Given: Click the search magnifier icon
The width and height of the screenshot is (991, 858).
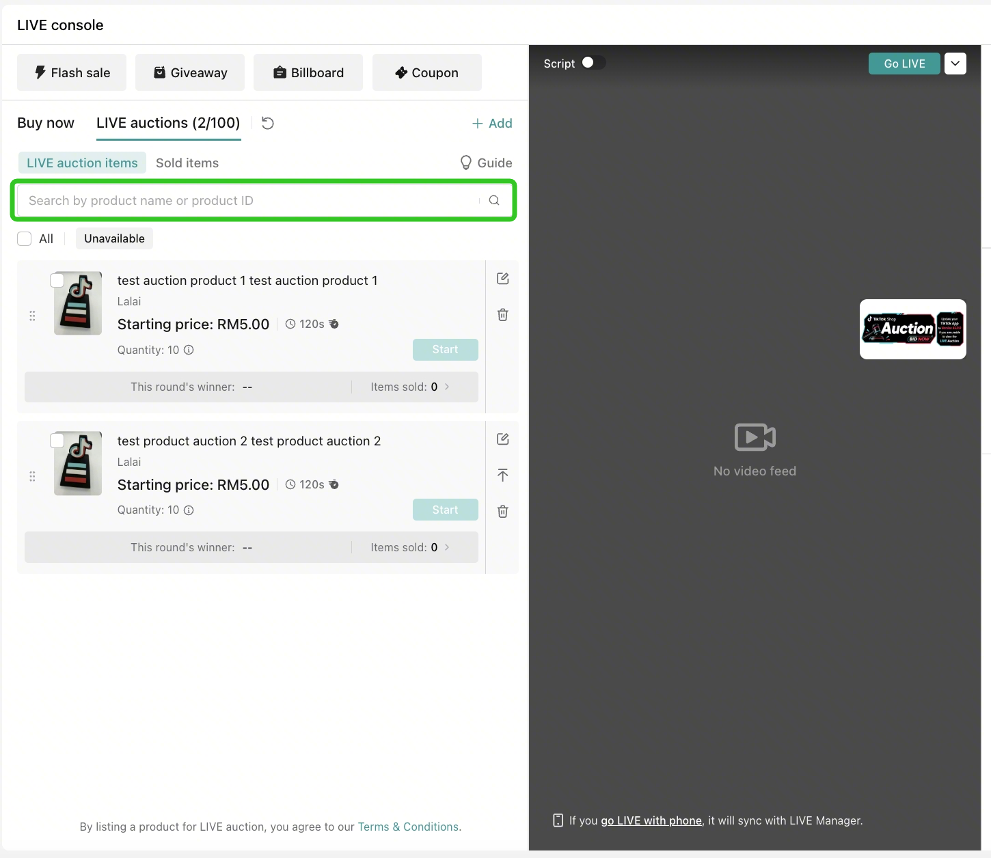Looking at the screenshot, I should pyautogui.click(x=494, y=200).
